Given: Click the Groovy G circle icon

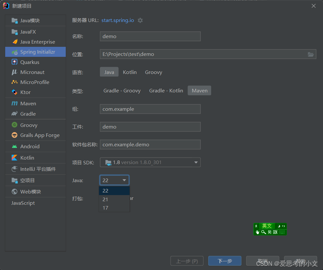Looking at the screenshot, I should (x=15, y=125).
